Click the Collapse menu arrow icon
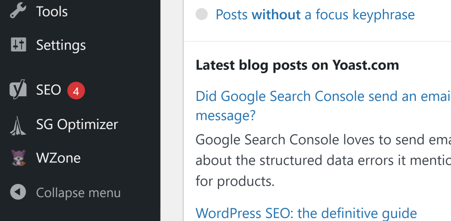The height and width of the screenshot is (221, 451). point(18,192)
